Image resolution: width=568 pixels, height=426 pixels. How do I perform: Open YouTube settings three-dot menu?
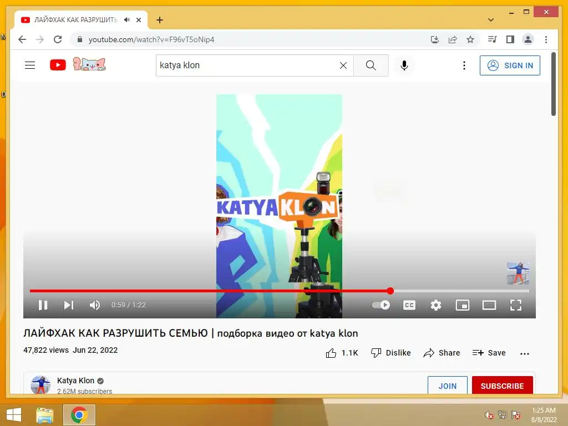(464, 65)
